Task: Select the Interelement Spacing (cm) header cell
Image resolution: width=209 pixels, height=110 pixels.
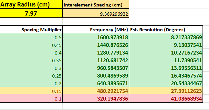Action: pyautogui.click(x=96, y=4)
